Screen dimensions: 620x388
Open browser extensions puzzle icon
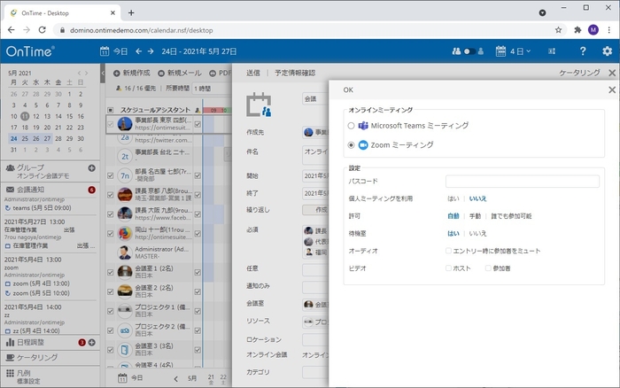[x=577, y=30]
